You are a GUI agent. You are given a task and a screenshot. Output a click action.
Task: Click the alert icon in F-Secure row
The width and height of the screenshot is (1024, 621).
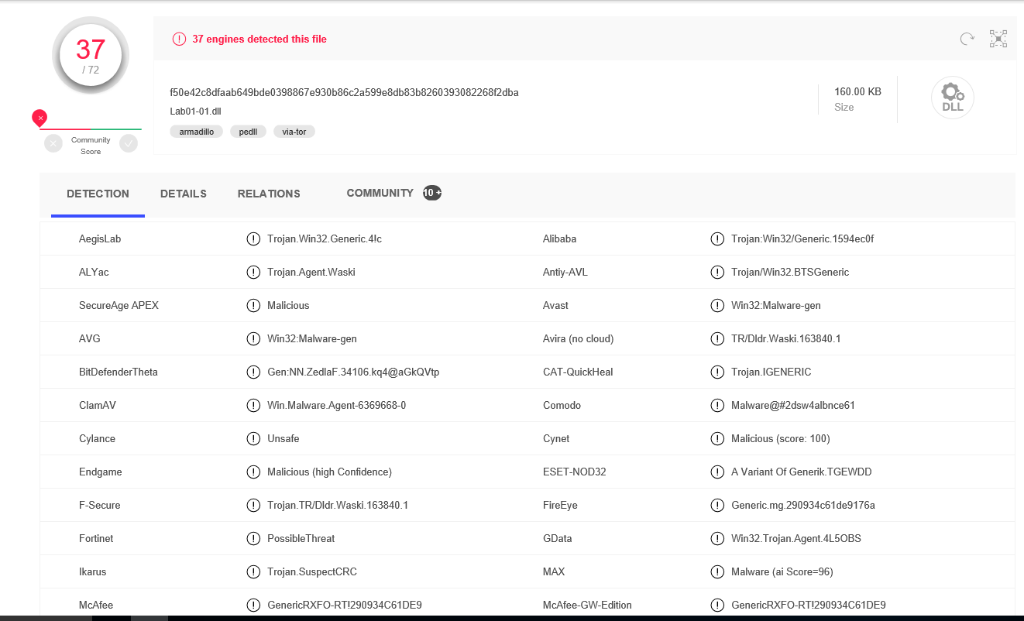pos(253,505)
